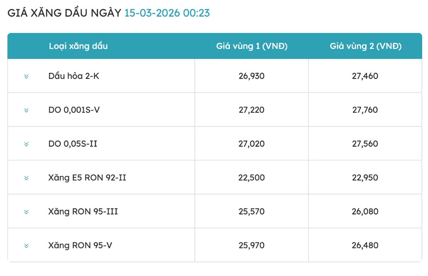Expand the Xăng E5 RON 92-II chevron

[x=26, y=178]
